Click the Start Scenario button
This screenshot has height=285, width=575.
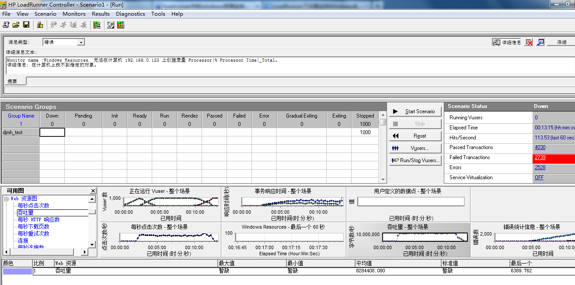coord(415,111)
